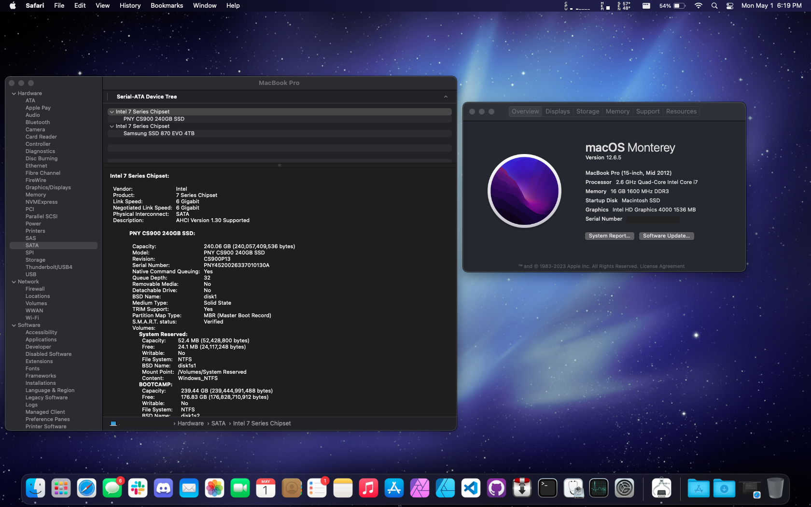Open System Preferences gear icon
The image size is (811, 507).
(x=624, y=488)
